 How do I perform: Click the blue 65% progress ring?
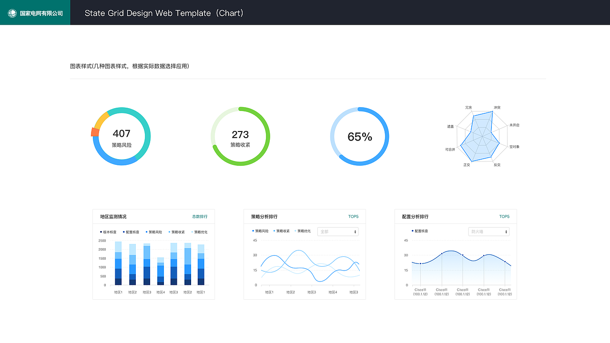click(x=360, y=136)
